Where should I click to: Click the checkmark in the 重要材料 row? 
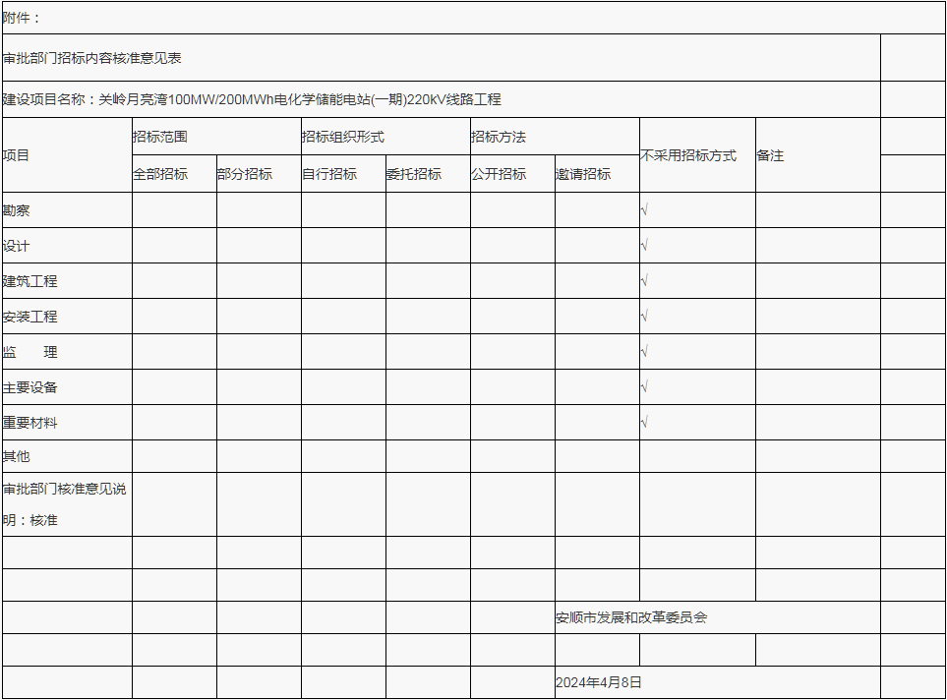pos(644,423)
